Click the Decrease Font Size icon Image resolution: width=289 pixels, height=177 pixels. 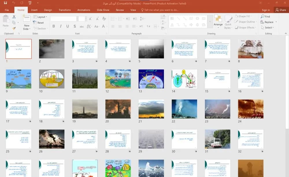97,18
